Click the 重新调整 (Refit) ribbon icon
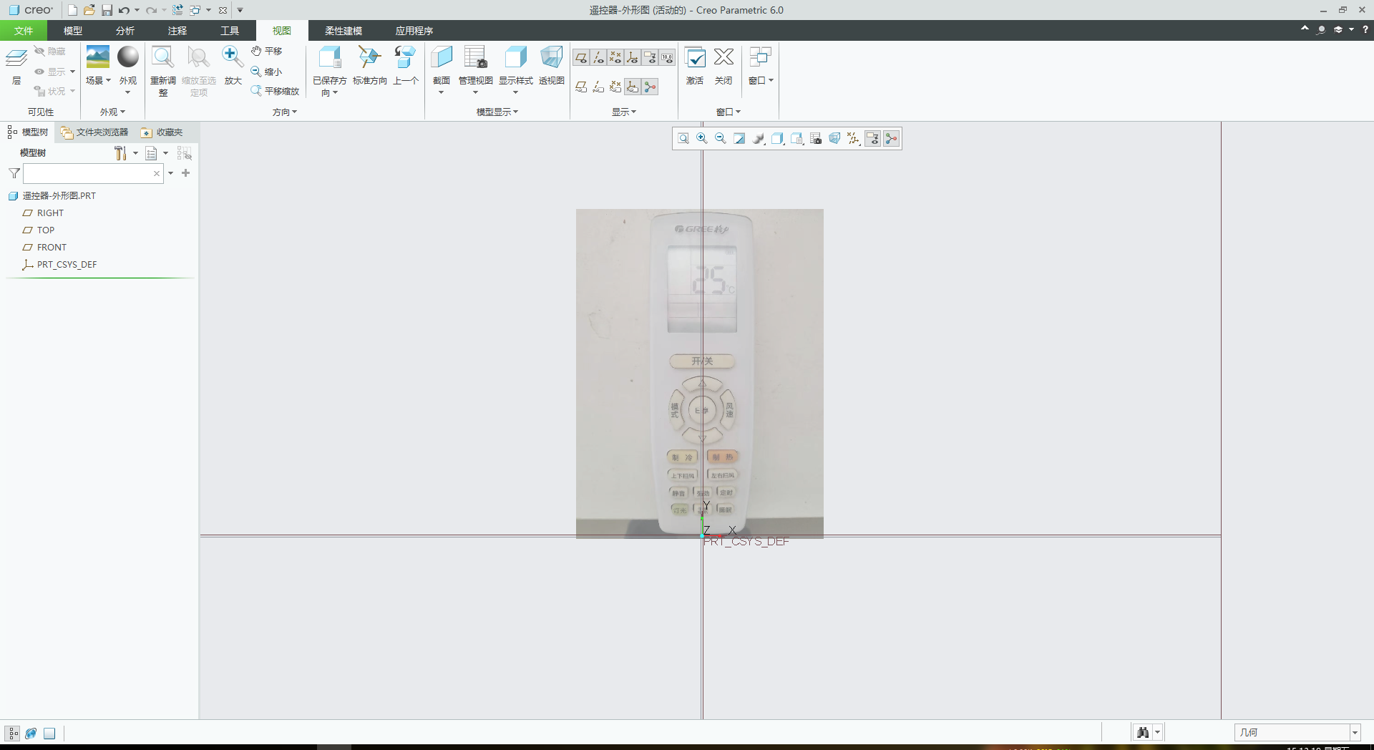Screen dimensions: 1374x750 click(x=163, y=59)
